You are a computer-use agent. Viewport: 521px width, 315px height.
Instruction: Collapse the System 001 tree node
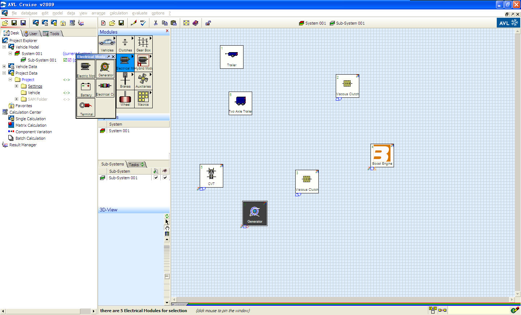click(x=10, y=54)
